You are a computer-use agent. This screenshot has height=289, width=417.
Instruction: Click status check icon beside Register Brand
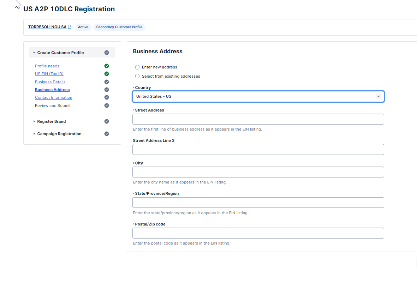[107, 121]
